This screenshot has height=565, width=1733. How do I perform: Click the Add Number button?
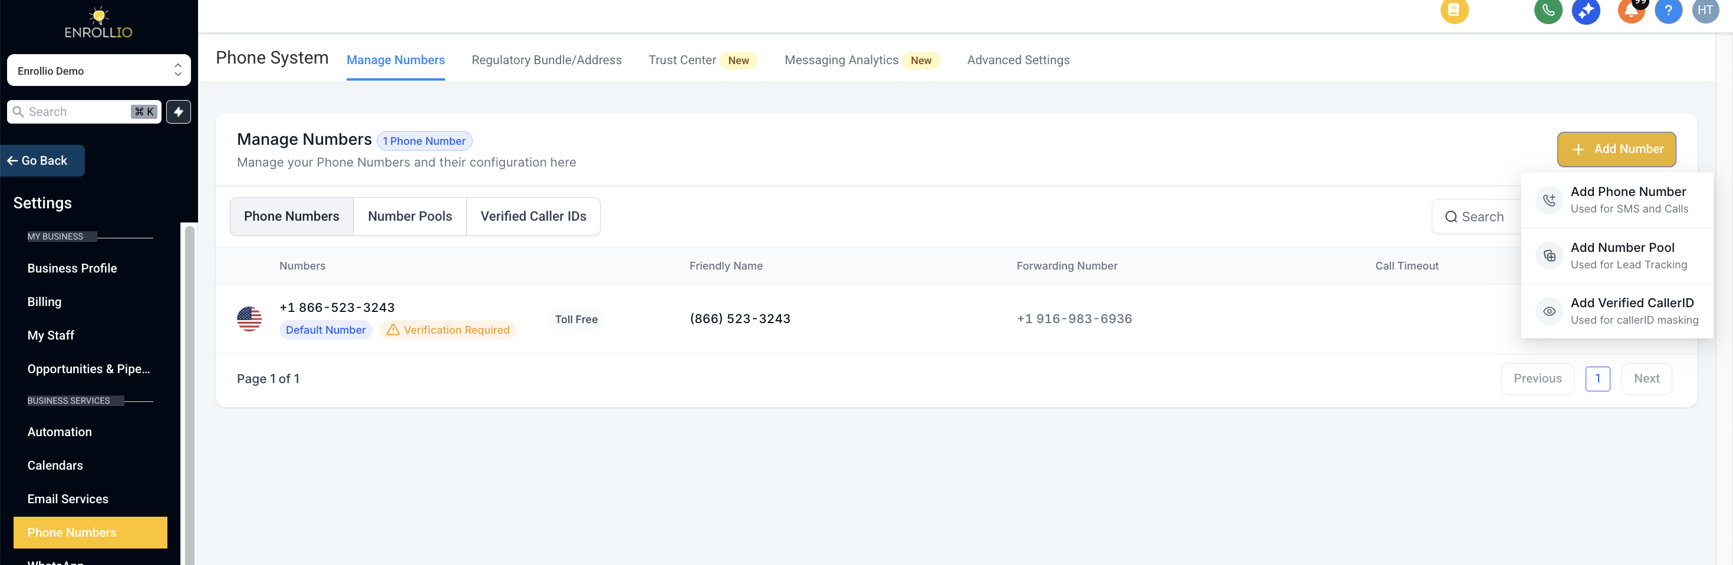1616,149
